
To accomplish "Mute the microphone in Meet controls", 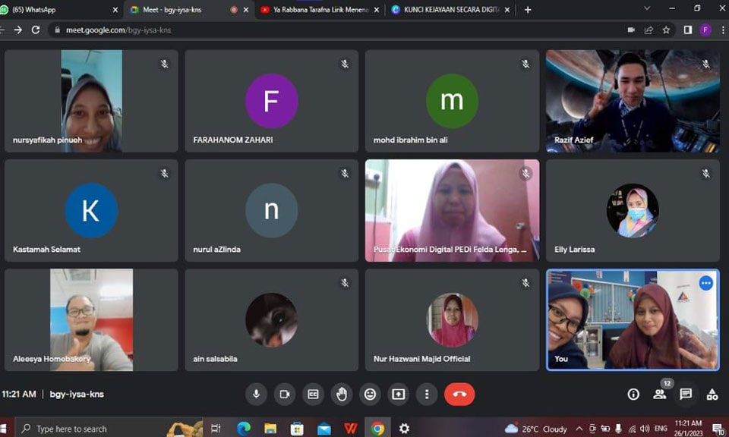I will point(256,394).
